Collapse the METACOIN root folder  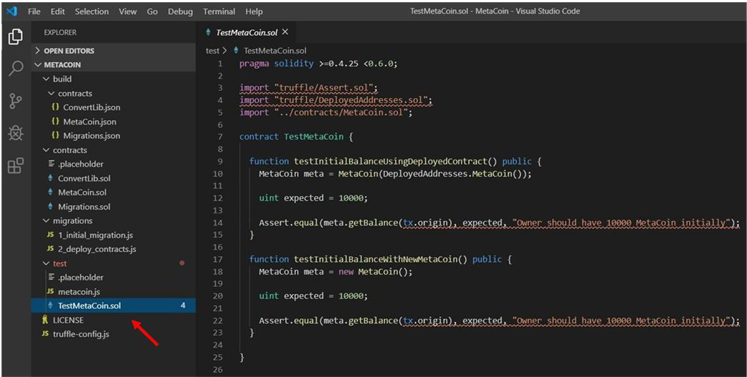(62, 65)
